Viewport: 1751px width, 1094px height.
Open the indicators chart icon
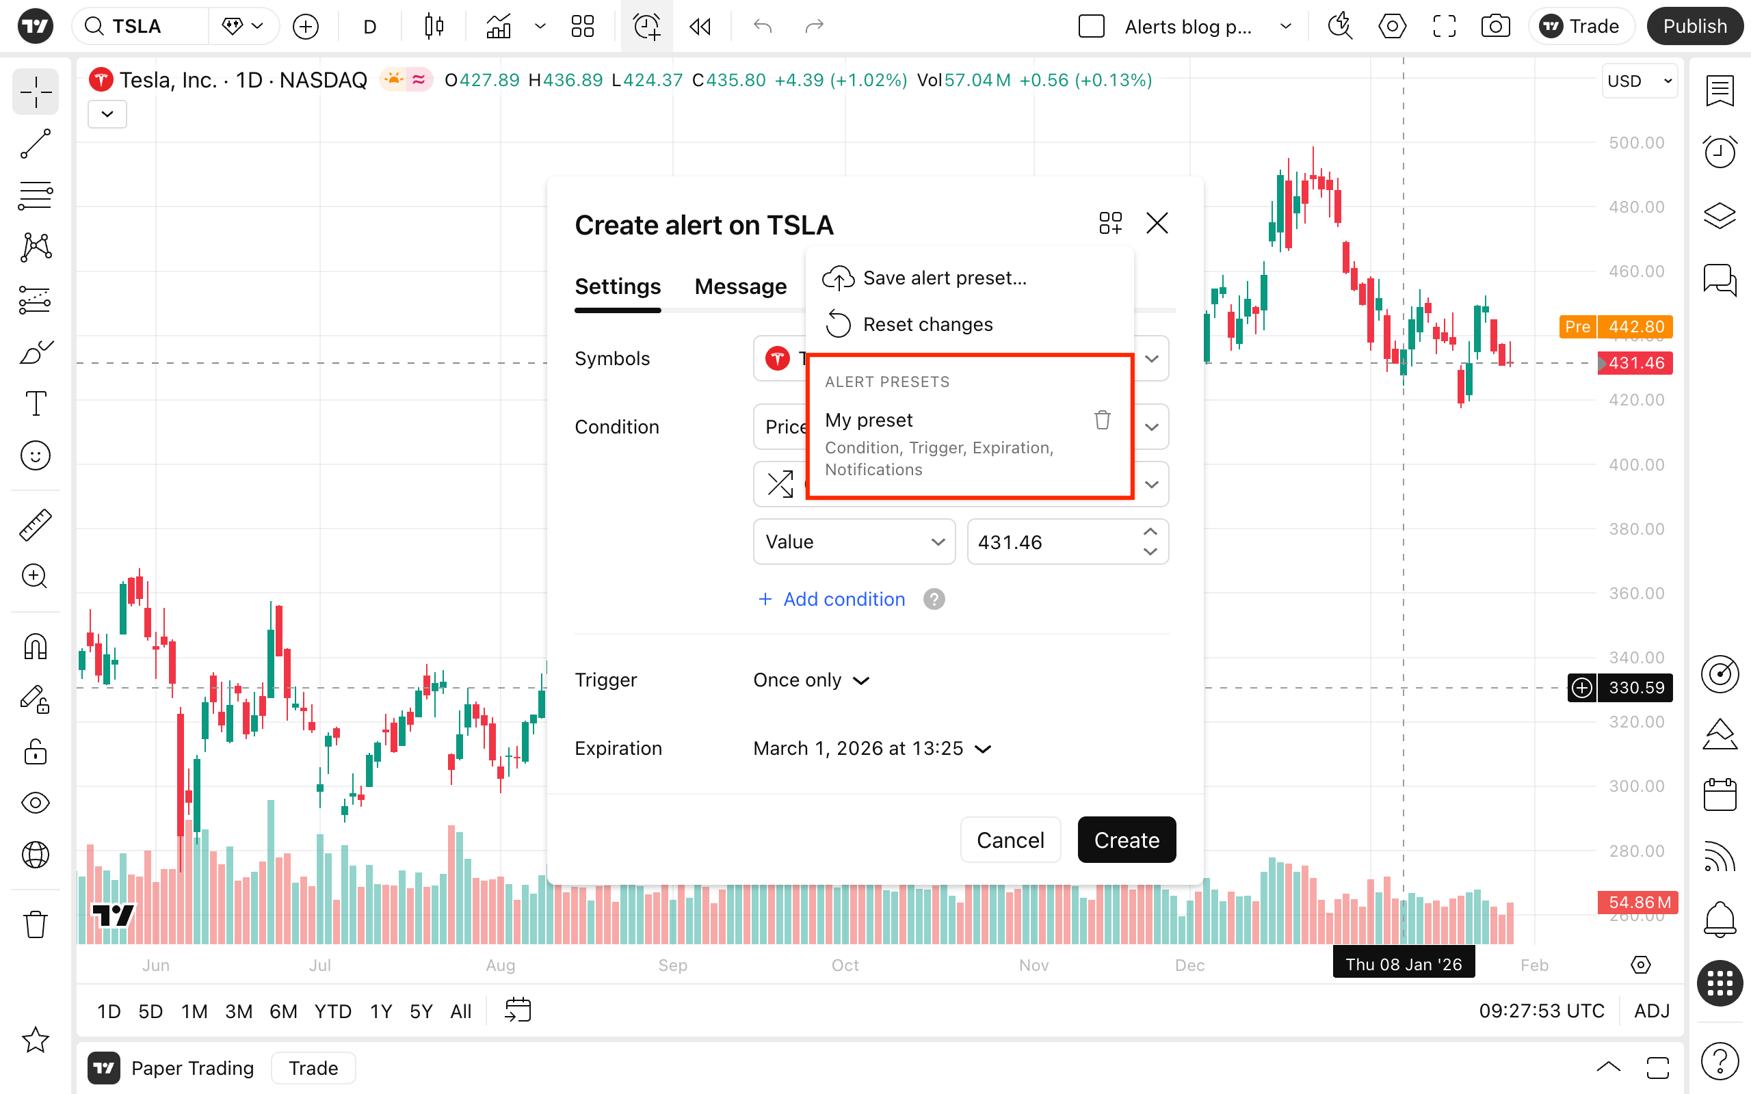coord(499,27)
